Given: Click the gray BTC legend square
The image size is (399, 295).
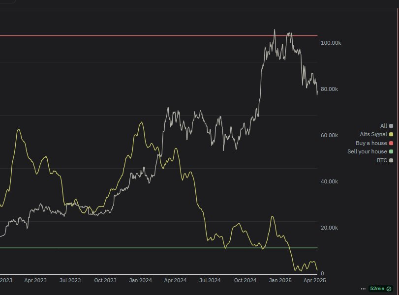Looking at the screenshot, I should (391, 160).
